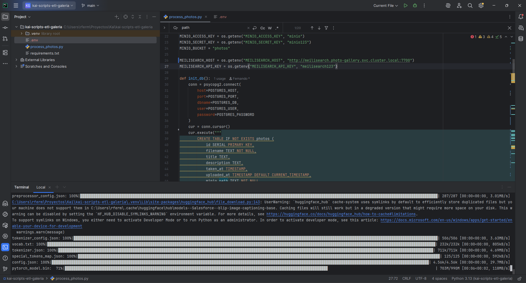Open IDE settings gear icon
The height and width of the screenshot is (283, 526).
[x=481, y=5]
